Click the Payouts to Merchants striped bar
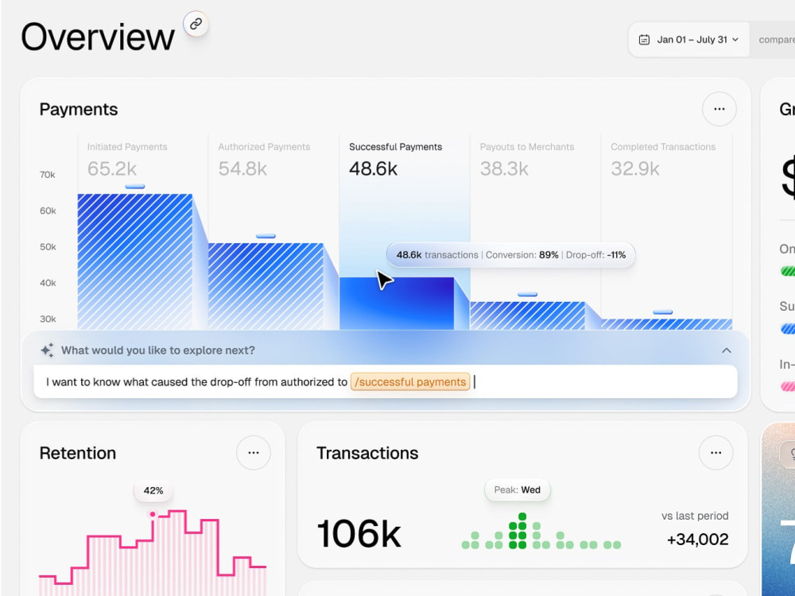Viewport: 795px width, 596px height. (527, 315)
